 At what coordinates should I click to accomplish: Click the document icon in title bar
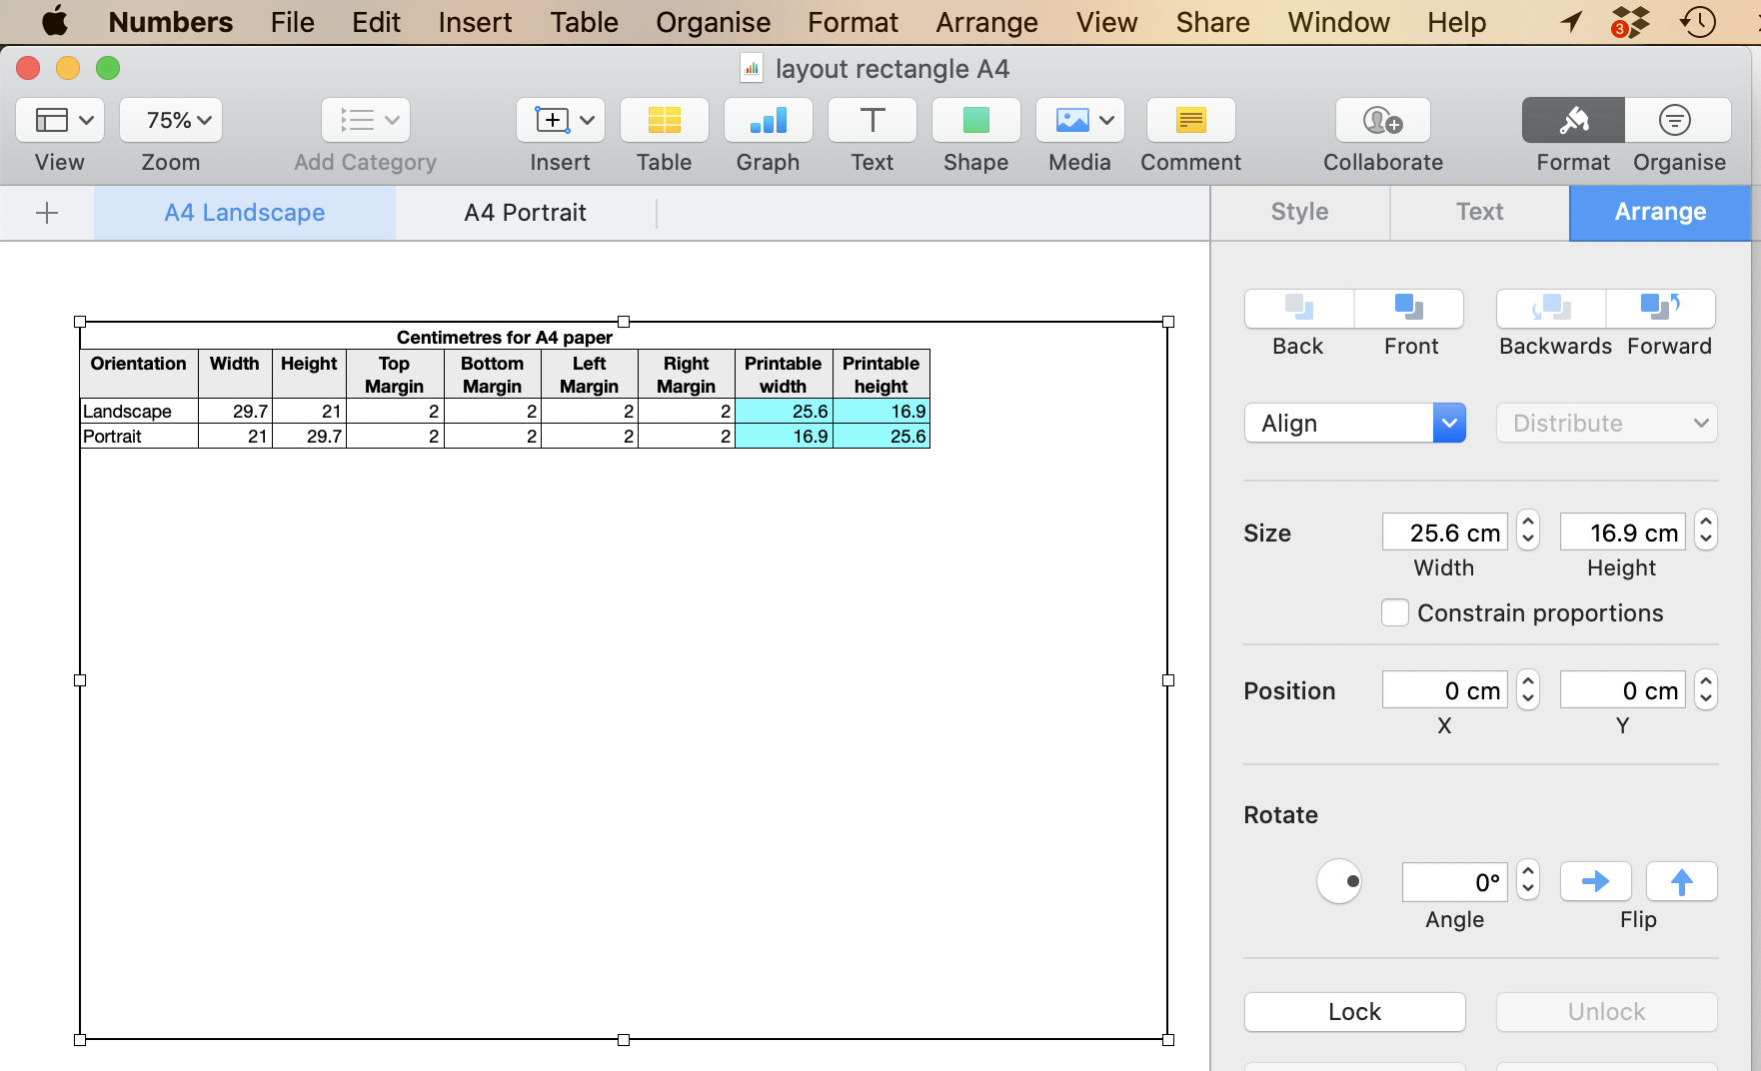pyautogui.click(x=752, y=69)
